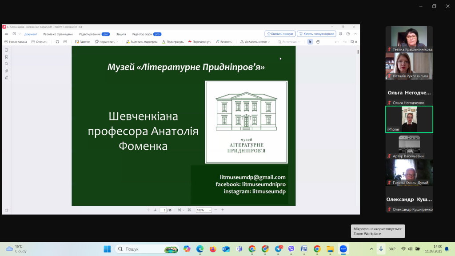Toggle full screen view mode
Viewport: 455px width, 256px height.
tap(189, 210)
